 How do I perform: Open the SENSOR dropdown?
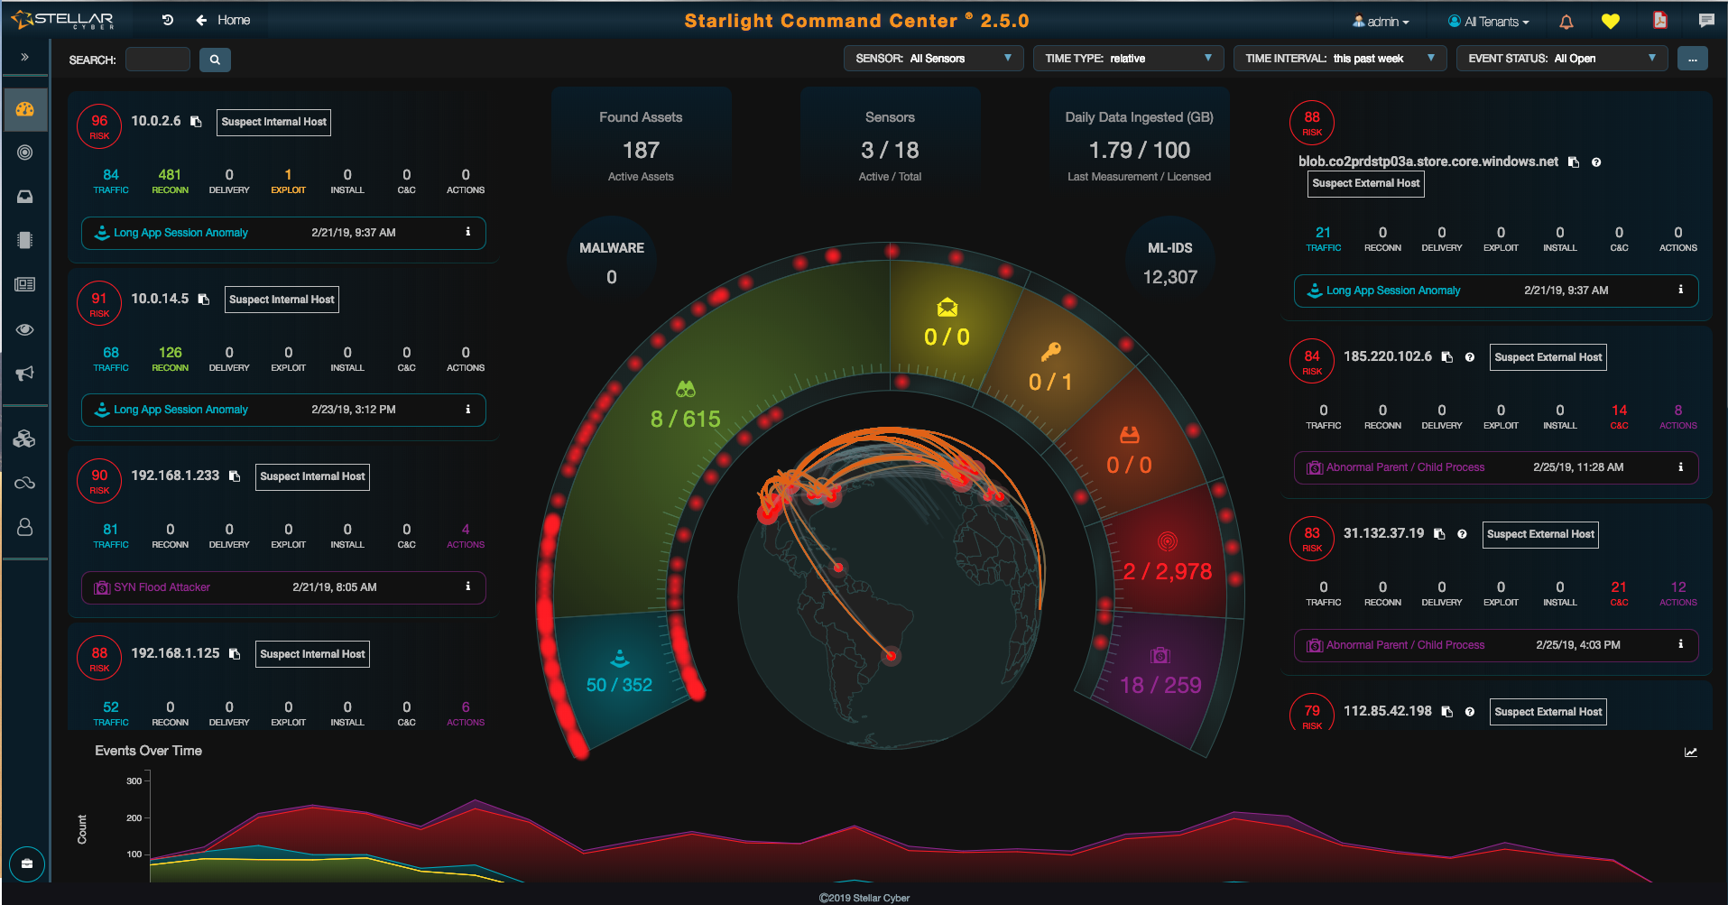933,59
